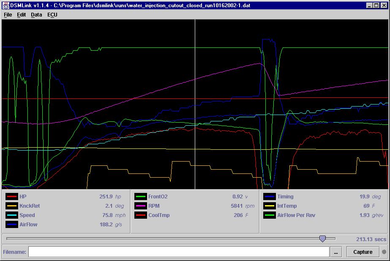Click the Capture button
This screenshot has height=261, width=390.
coord(363,252)
